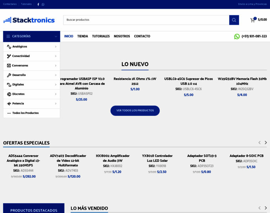Screen dimensions: 270x213
Task: Click the Analógicos sine wave icon
Action: [9, 47]
